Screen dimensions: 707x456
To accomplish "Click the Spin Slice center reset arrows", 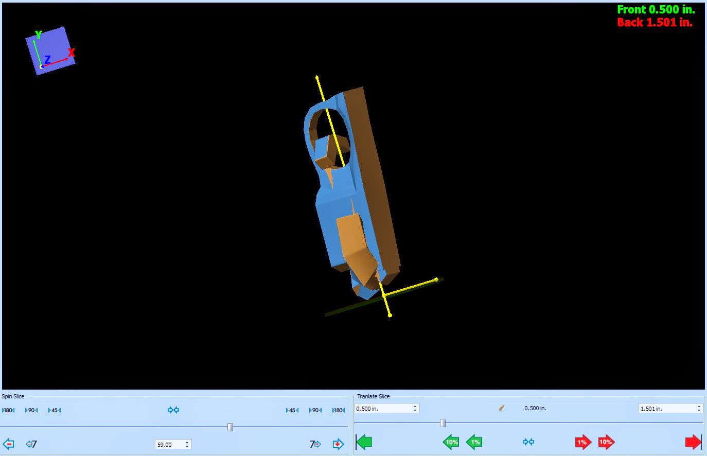I will pyautogui.click(x=173, y=410).
